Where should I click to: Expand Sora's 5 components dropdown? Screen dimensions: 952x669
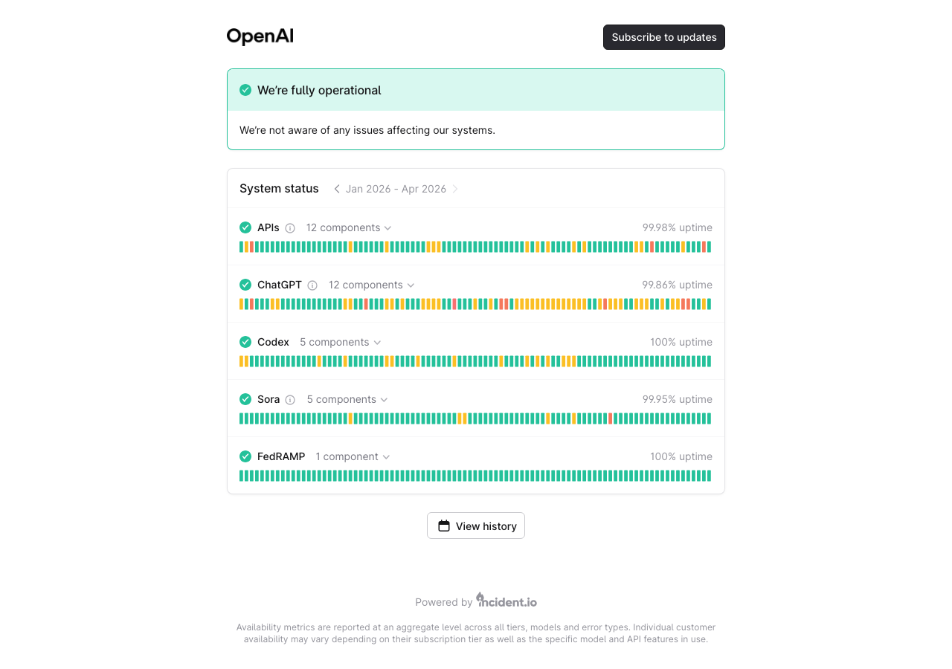347,399
